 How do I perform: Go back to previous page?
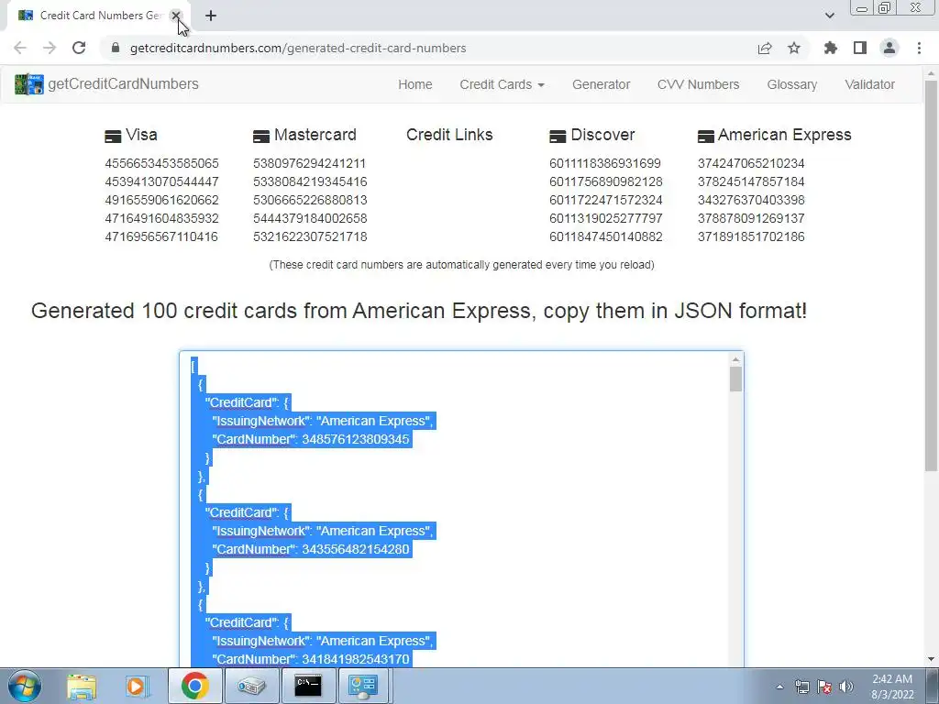click(x=20, y=48)
